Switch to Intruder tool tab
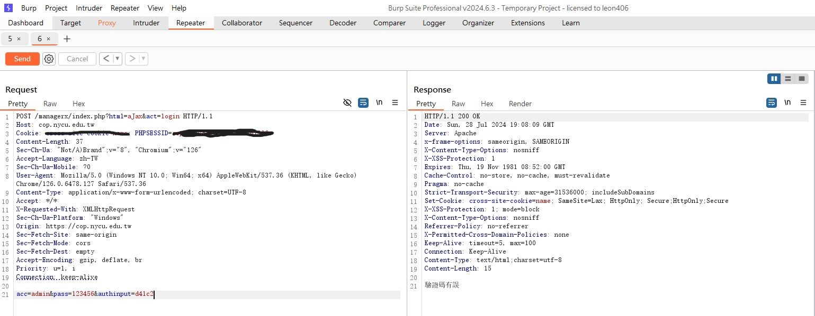 point(146,23)
